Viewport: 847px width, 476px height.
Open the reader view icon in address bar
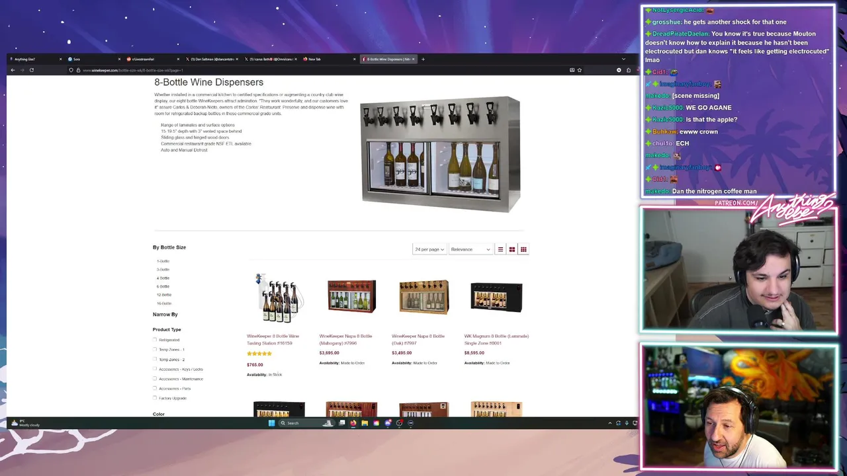click(x=572, y=70)
